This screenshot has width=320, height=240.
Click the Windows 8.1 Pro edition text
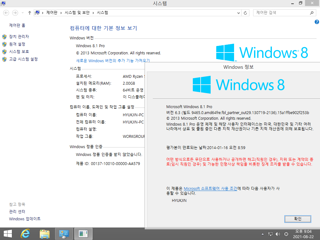click(x=90, y=46)
